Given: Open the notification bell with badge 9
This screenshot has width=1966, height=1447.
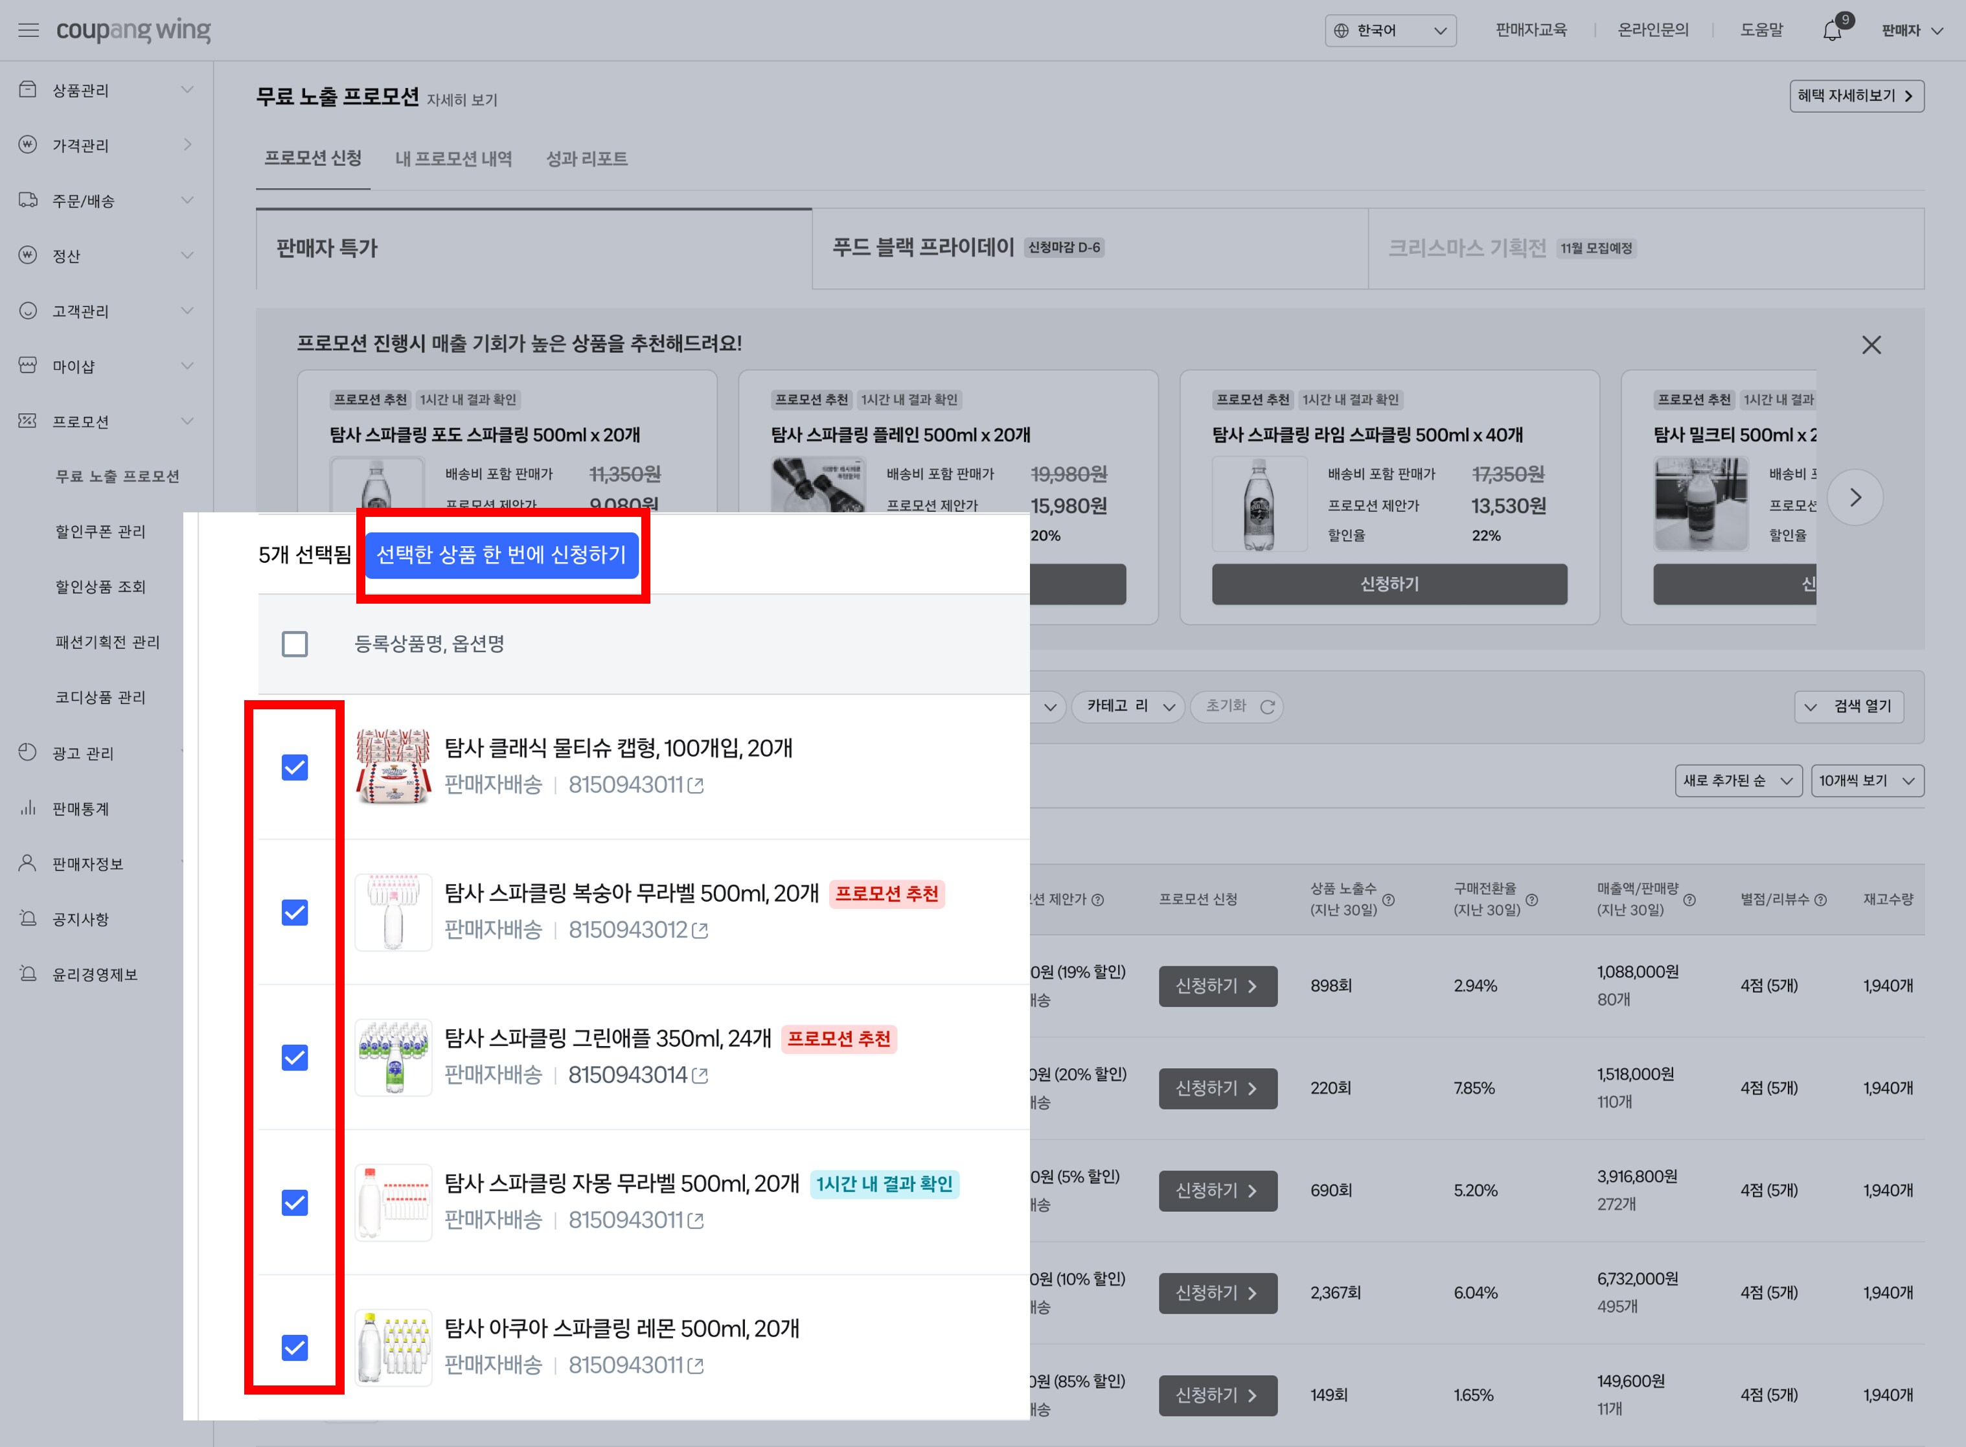Looking at the screenshot, I should click(1832, 30).
